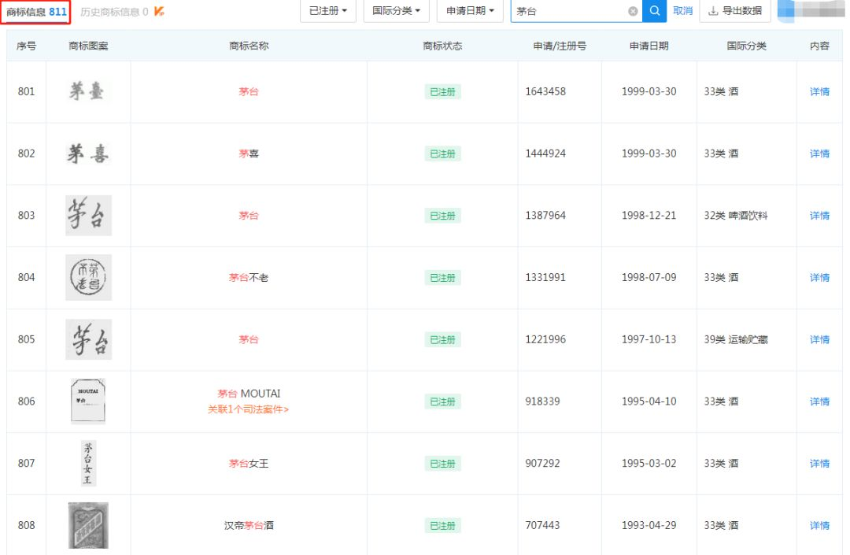
Task: Switch to the 历史商标信息 tab
Action: coord(114,12)
